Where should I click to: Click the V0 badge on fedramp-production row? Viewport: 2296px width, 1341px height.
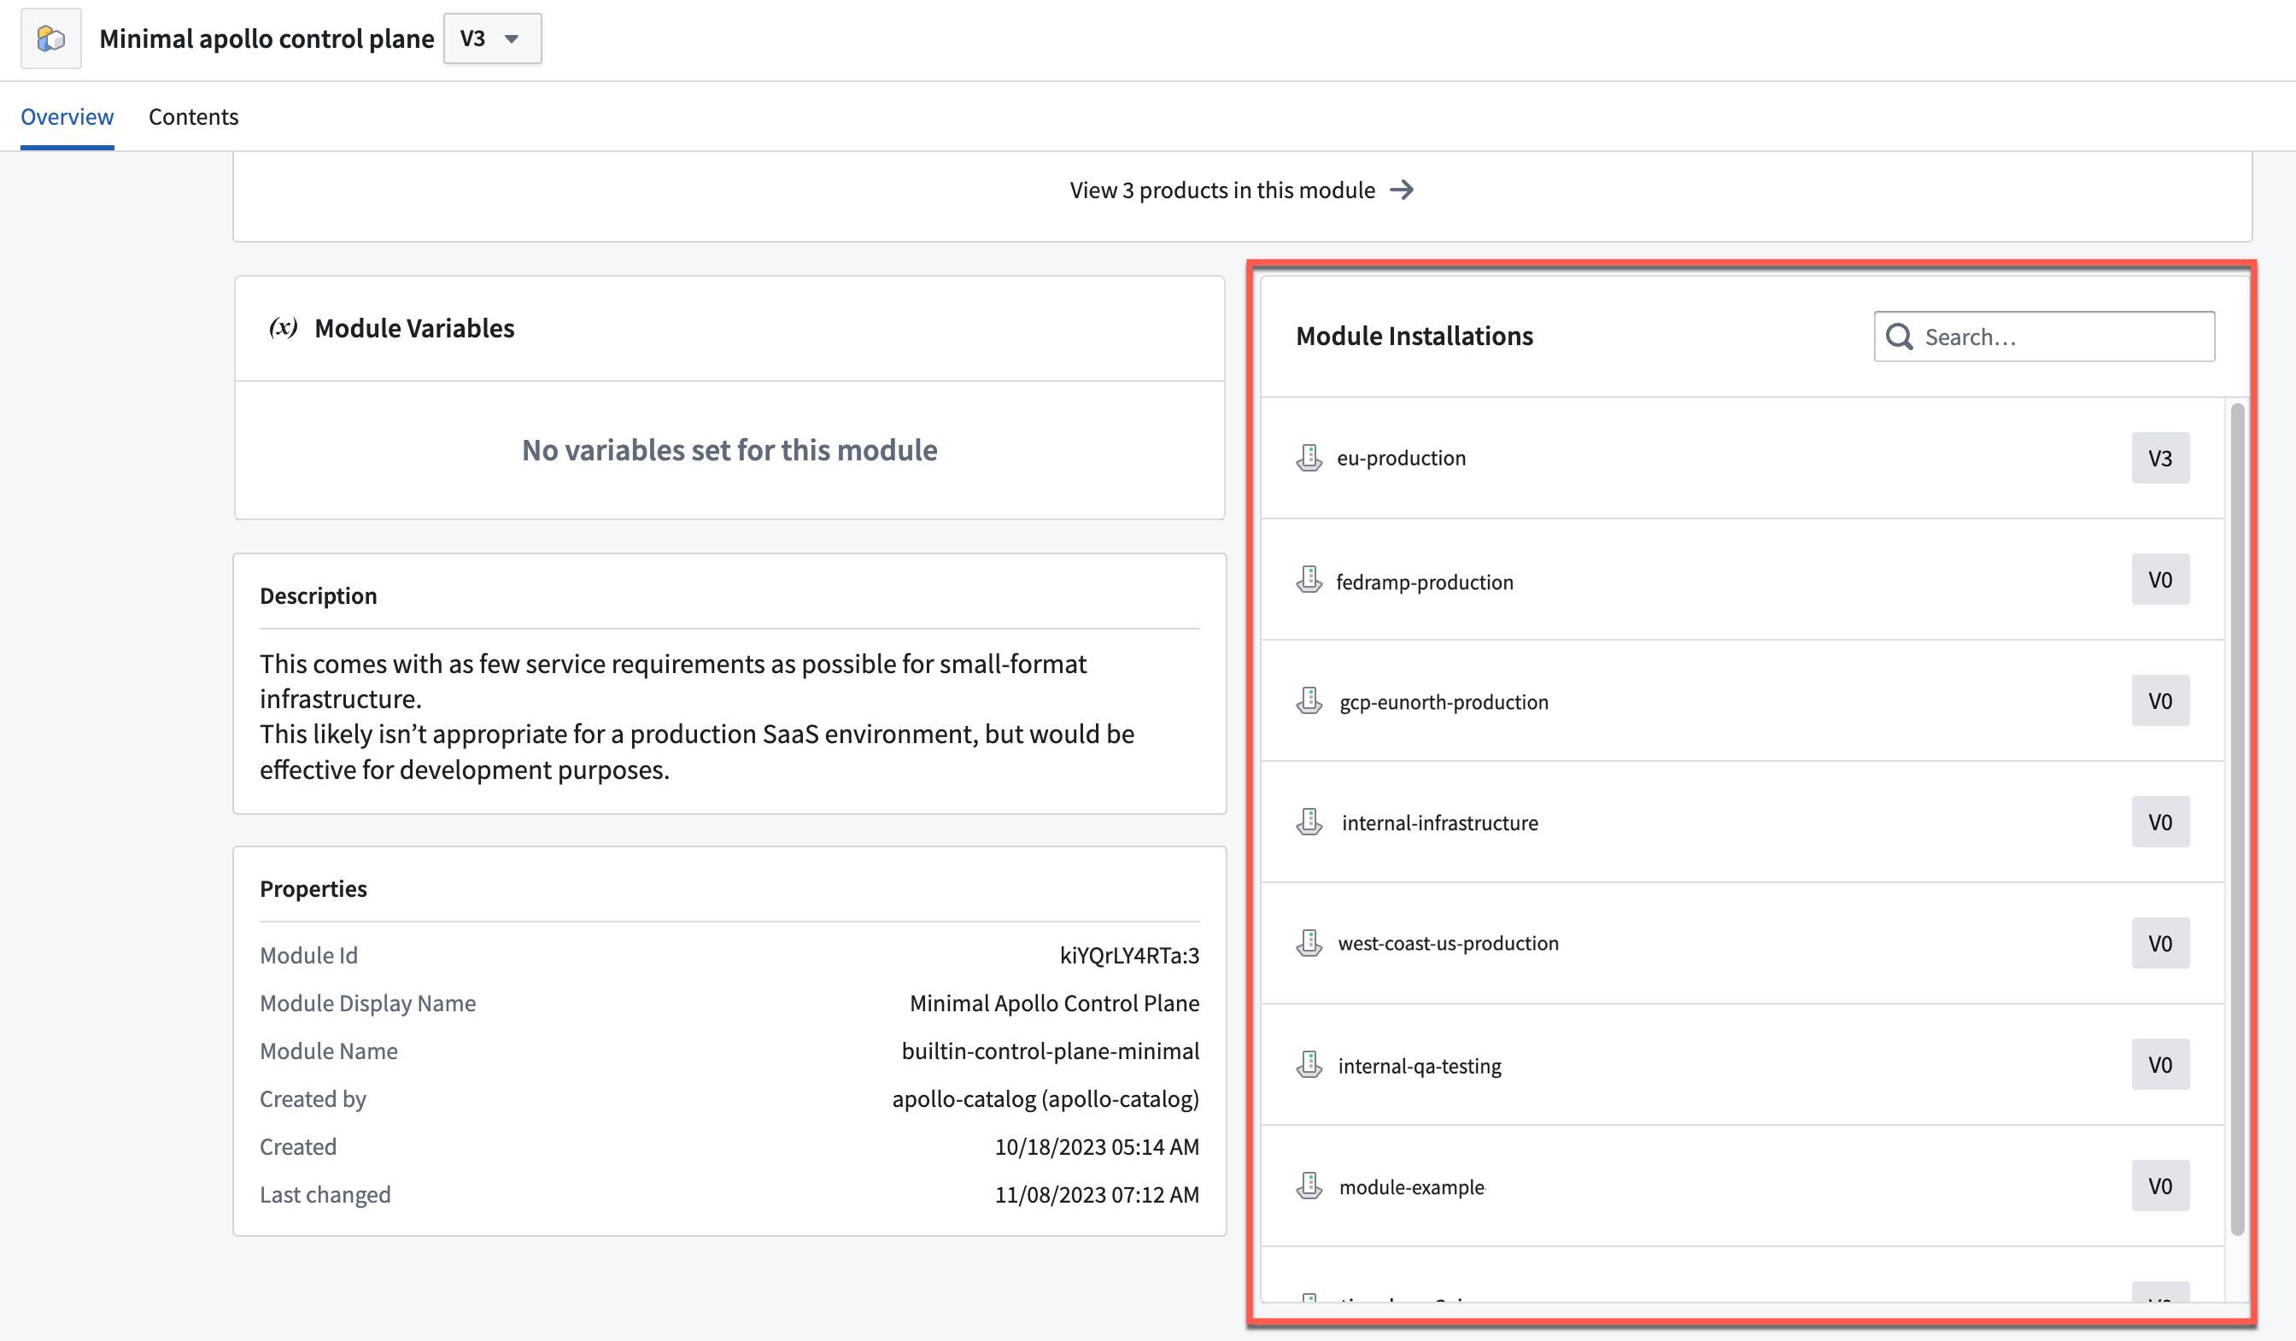2159,579
